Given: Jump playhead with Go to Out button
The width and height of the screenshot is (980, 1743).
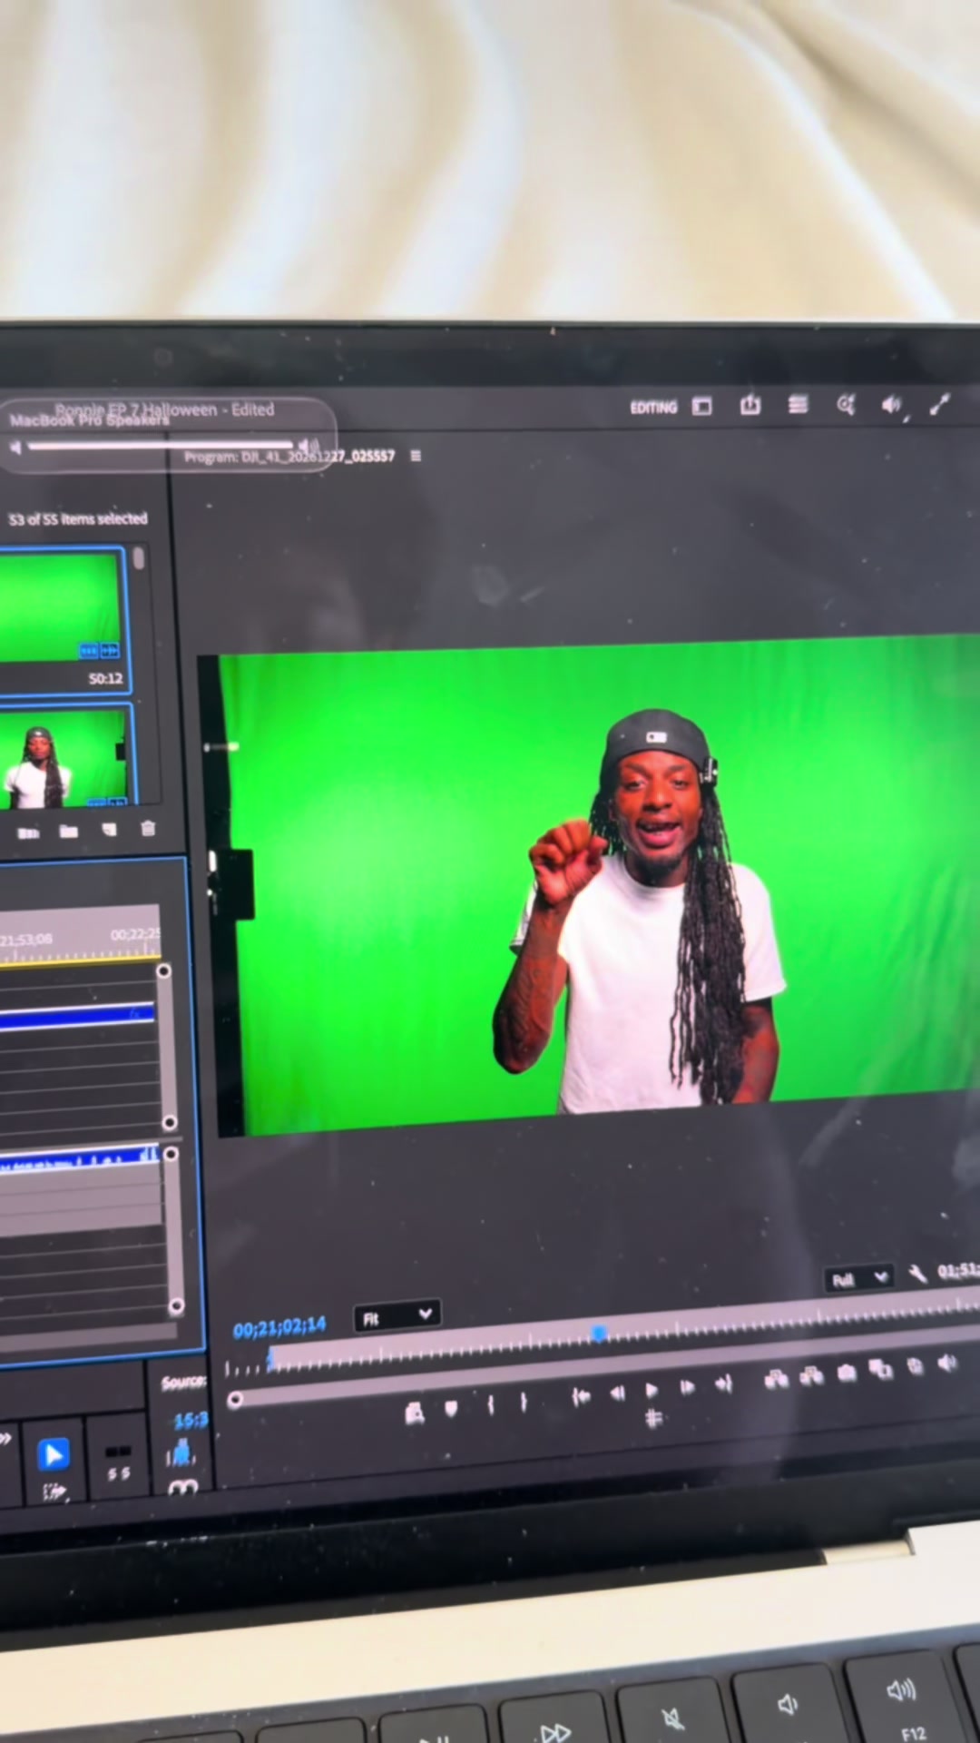Looking at the screenshot, I should pos(723,1384).
